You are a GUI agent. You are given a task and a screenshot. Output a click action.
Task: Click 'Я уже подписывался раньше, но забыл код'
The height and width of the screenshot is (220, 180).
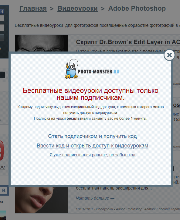point(92,155)
